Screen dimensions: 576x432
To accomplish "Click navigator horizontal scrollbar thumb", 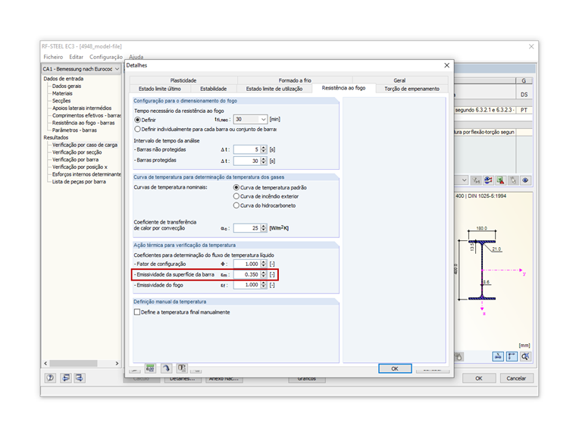I will (74, 363).
